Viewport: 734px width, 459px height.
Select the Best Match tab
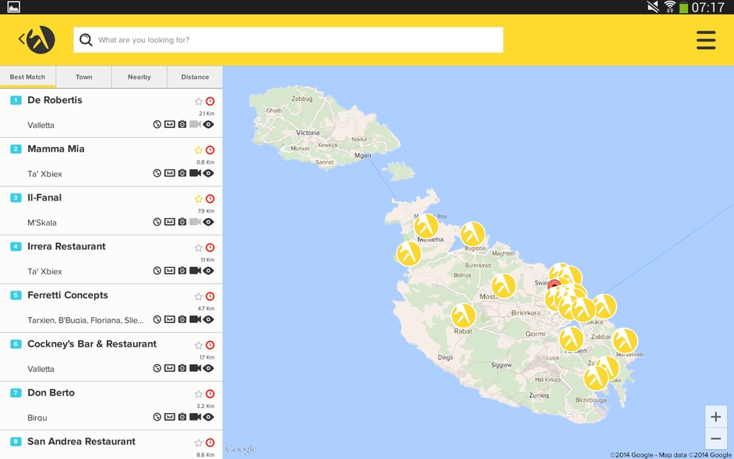pyautogui.click(x=28, y=76)
